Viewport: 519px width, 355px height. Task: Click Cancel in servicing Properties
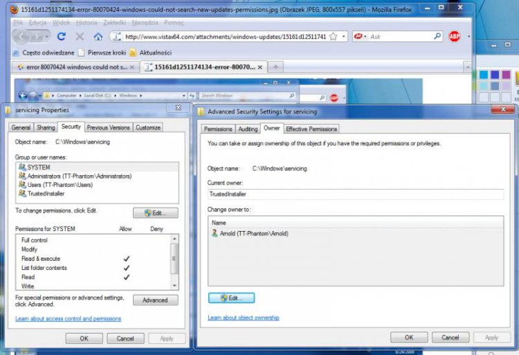pyautogui.click(x=125, y=338)
